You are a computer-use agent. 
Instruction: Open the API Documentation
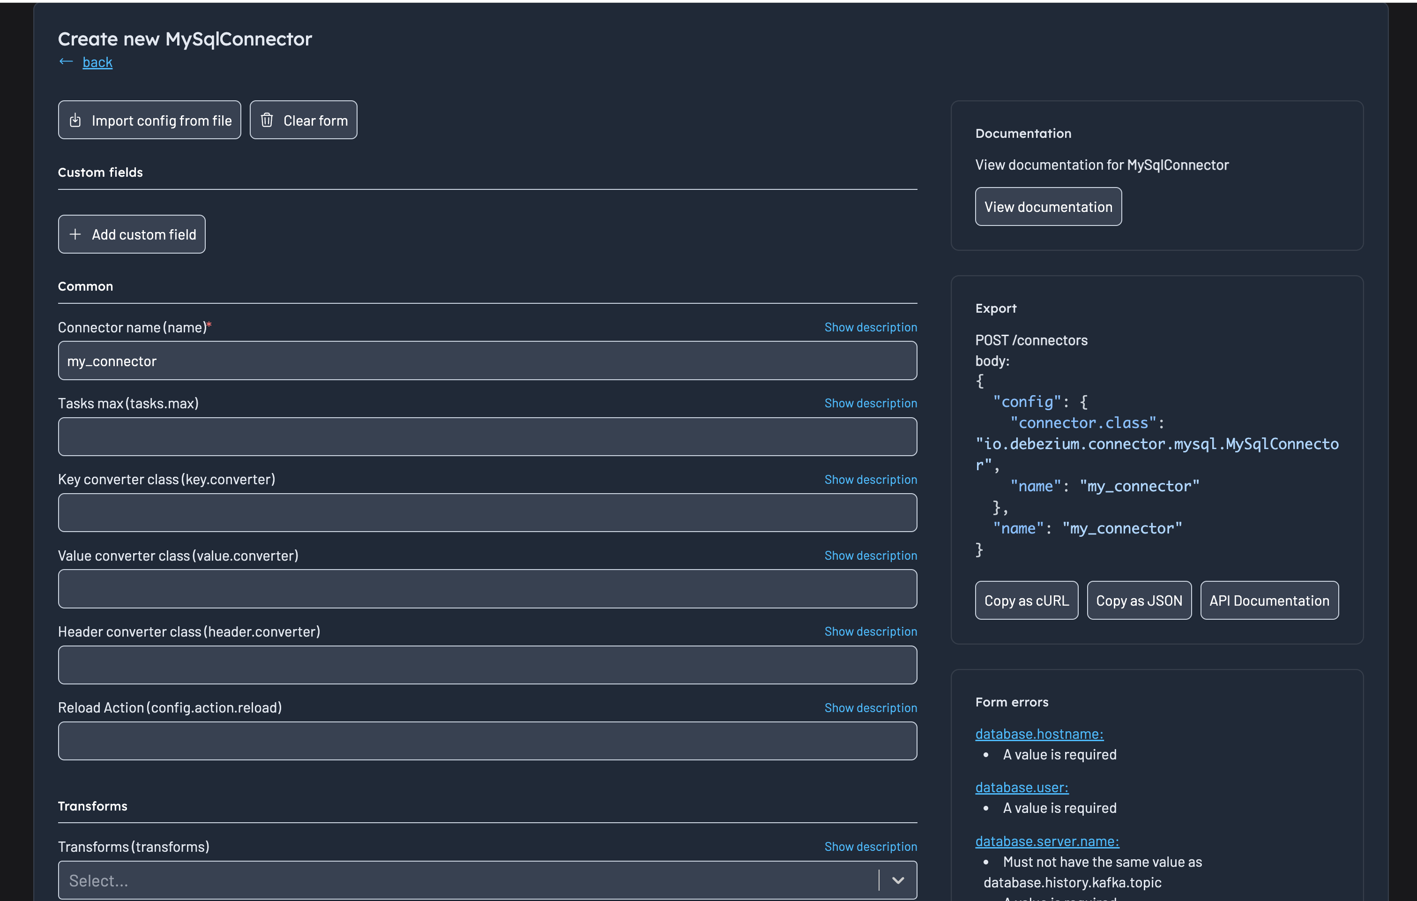[1269, 600]
